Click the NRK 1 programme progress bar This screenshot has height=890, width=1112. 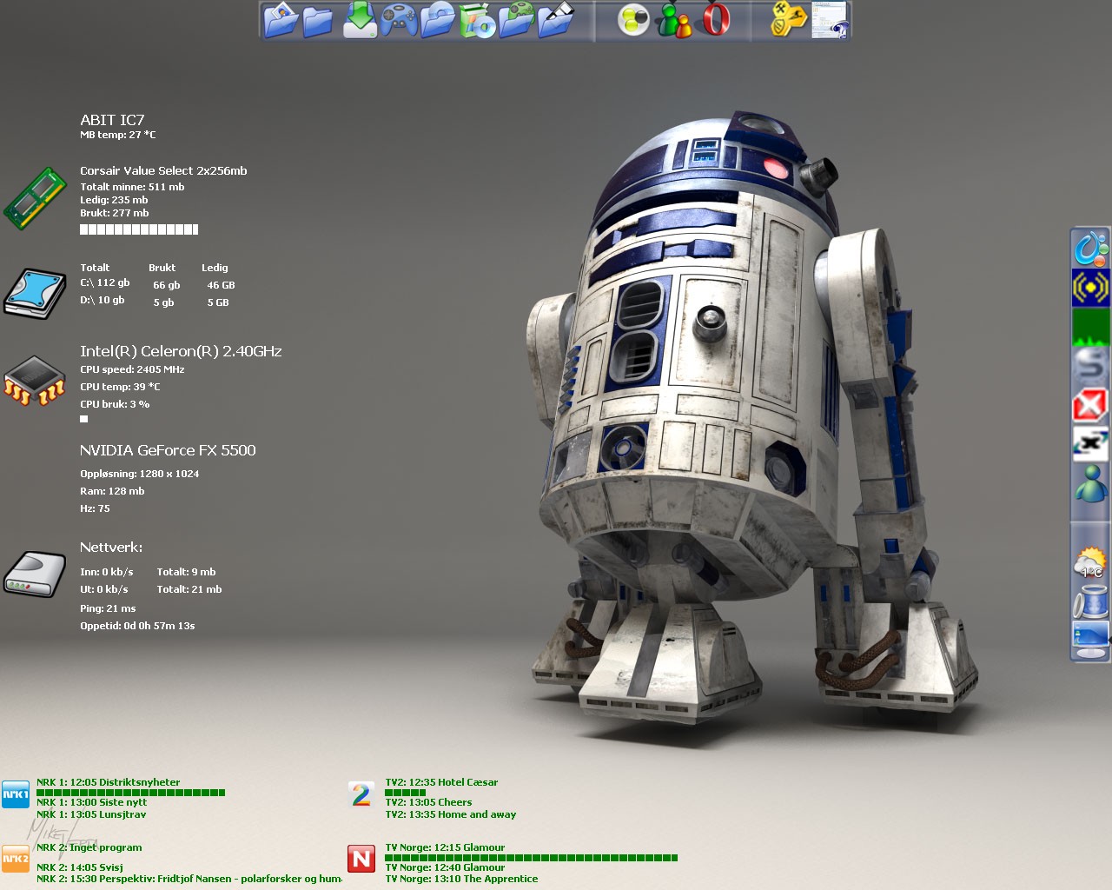coord(130,793)
